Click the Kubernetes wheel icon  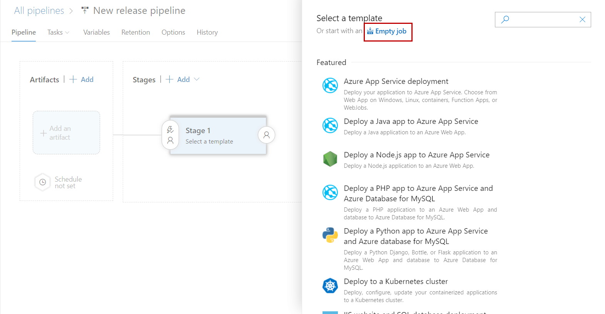point(330,286)
